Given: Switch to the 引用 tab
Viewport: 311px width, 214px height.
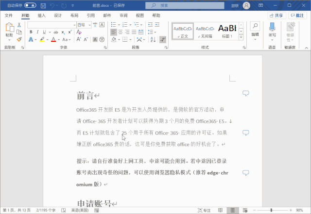Looking at the screenshot, I should 91,16.
